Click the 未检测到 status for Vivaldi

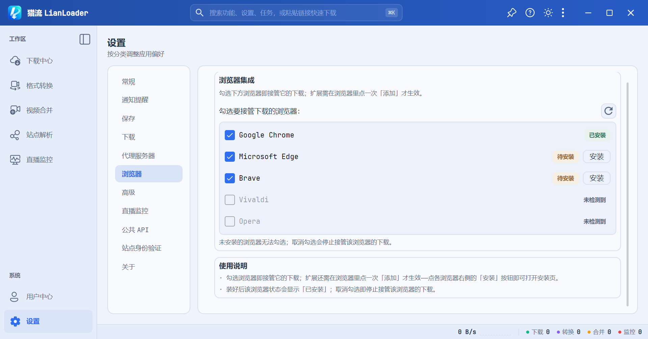click(595, 200)
